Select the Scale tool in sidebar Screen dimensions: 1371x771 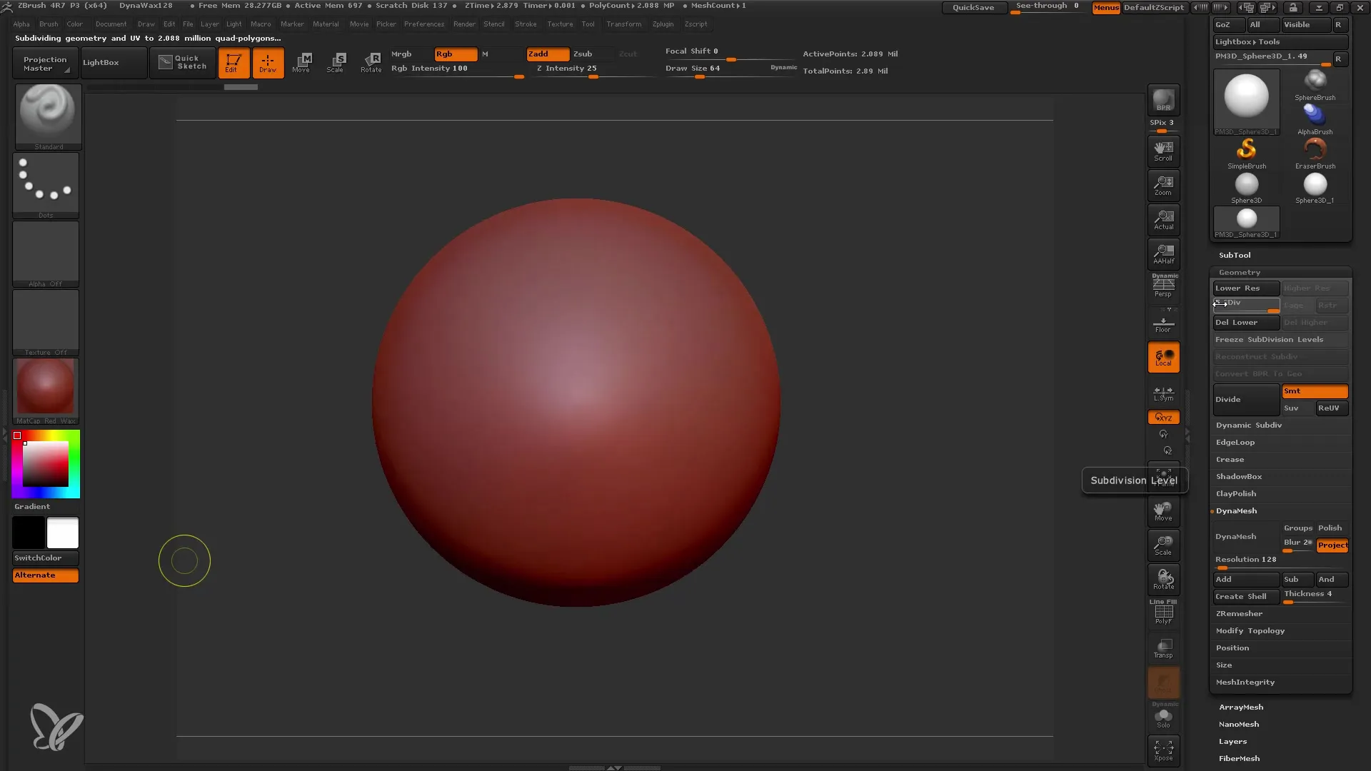point(1163,544)
